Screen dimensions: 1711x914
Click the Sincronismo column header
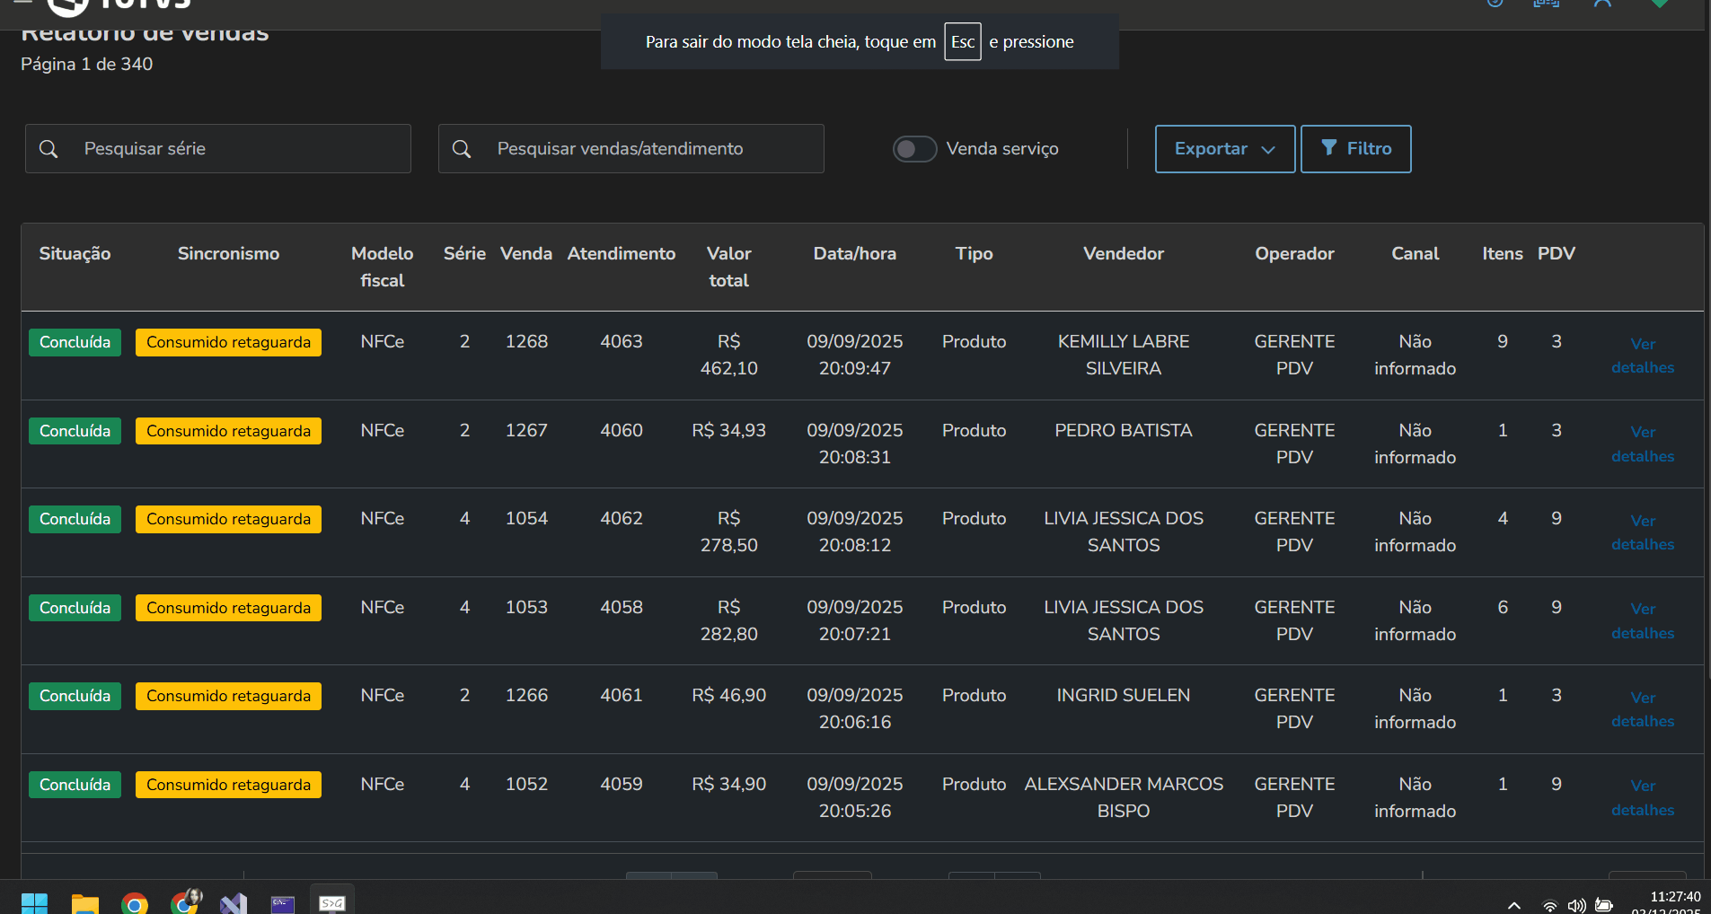tap(228, 254)
